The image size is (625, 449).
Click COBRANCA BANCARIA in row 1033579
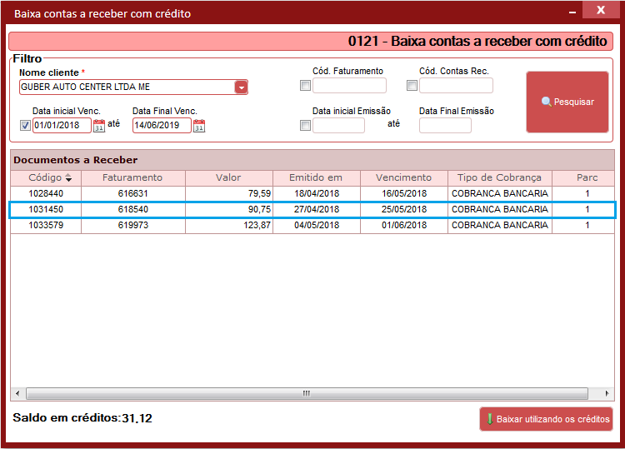click(x=500, y=226)
